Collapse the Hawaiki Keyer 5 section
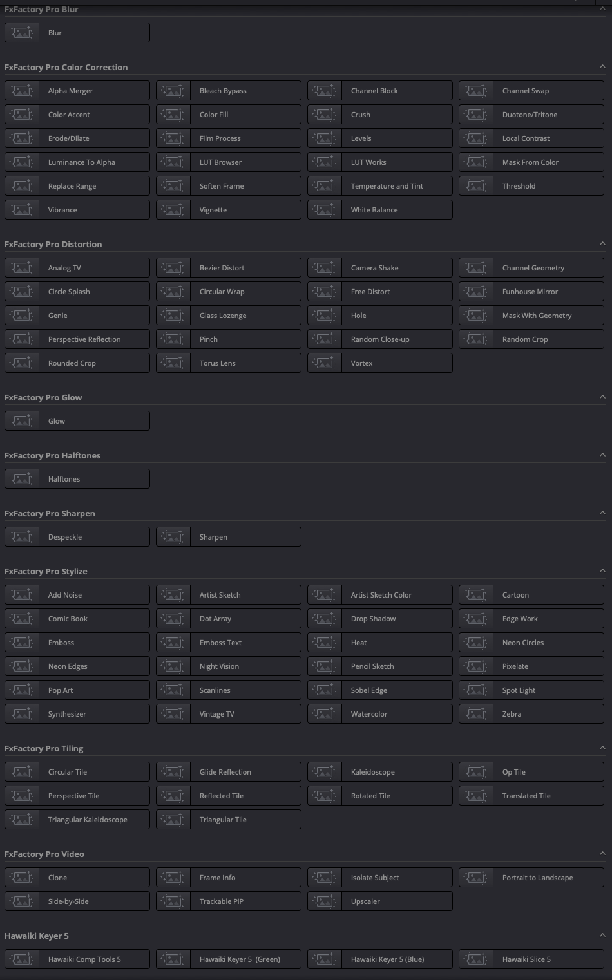 pyautogui.click(x=602, y=936)
